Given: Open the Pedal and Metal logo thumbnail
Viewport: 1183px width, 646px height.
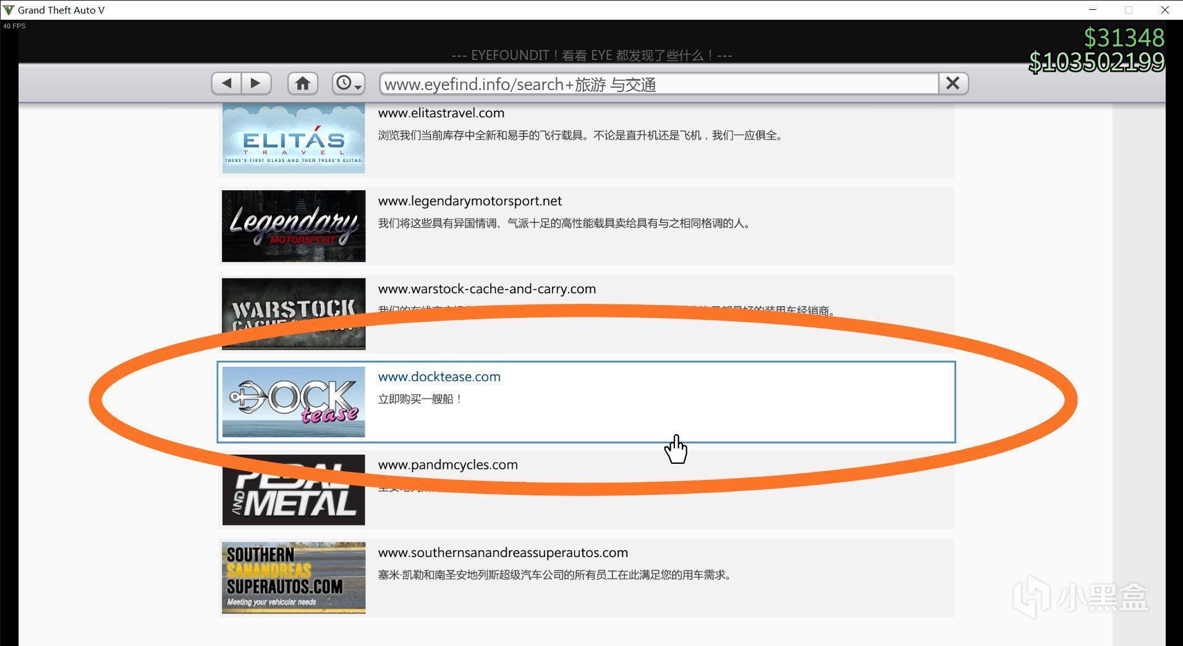Looking at the screenshot, I should (x=294, y=490).
